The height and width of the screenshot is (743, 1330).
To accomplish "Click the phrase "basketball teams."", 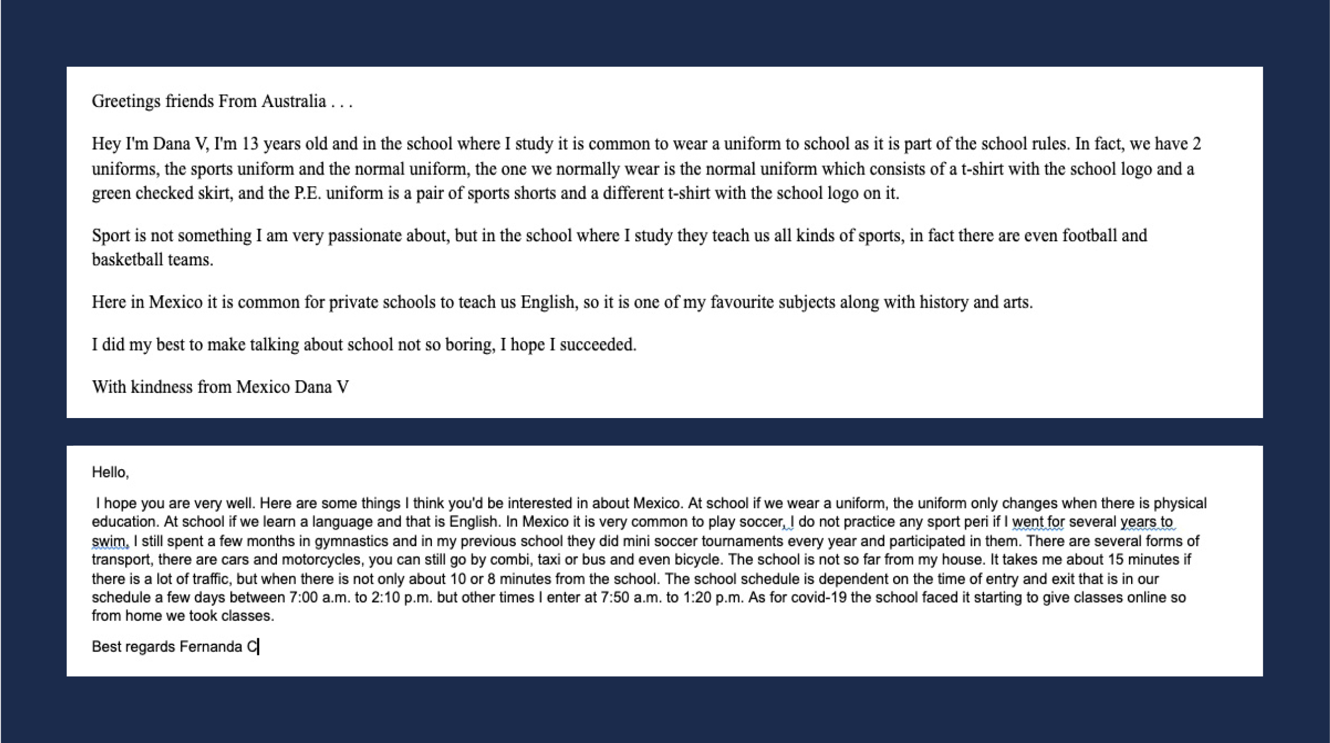I will pos(153,260).
